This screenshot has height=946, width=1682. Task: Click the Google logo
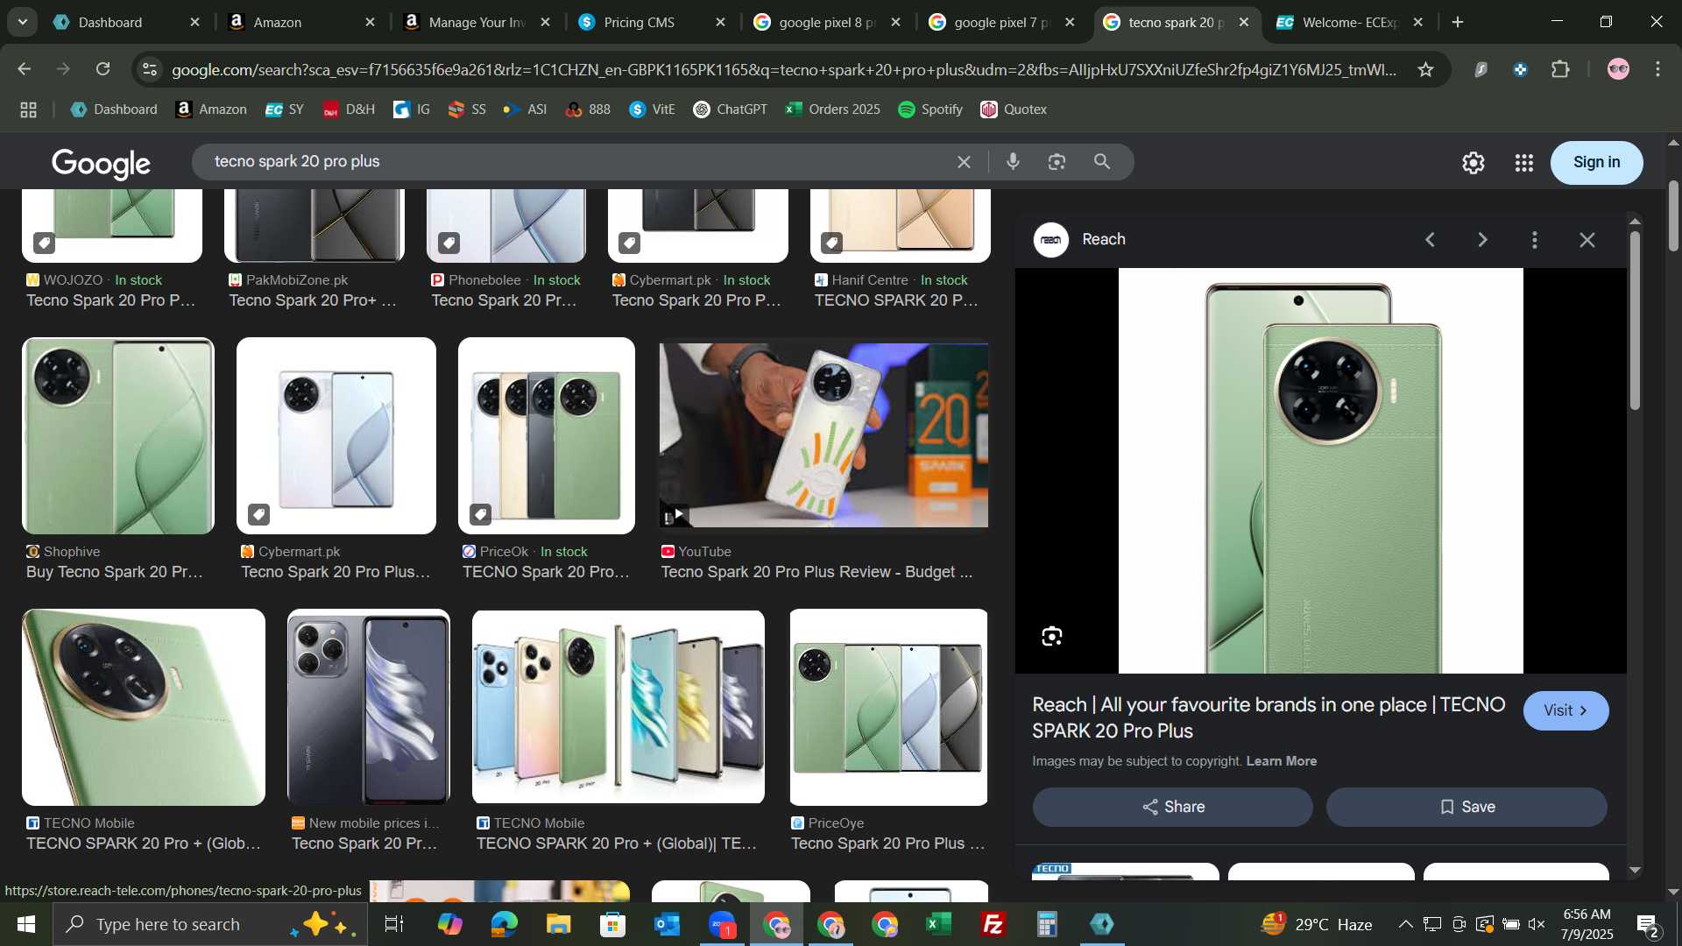tap(101, 163)
